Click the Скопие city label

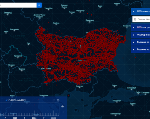[x=22, y=69]
